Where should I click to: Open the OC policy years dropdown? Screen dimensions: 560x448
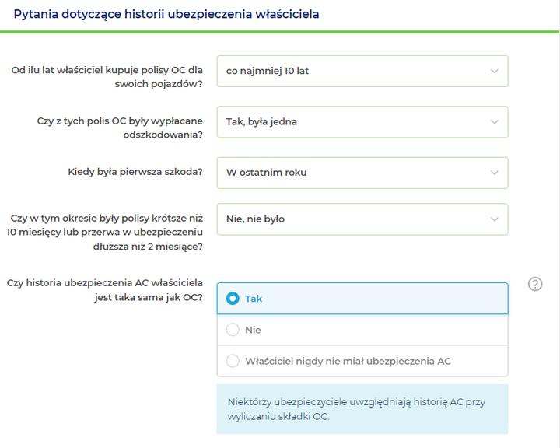(362, 71)
